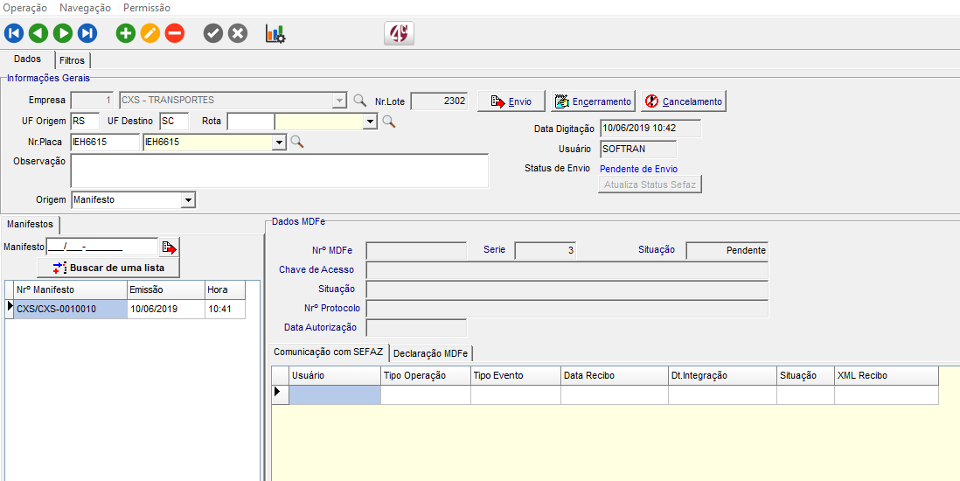Image resolution: width=960 pixels, height=481 pixels.
Task: Confirm changes with the checkmark icon
Action: click(x=213, y=33)
